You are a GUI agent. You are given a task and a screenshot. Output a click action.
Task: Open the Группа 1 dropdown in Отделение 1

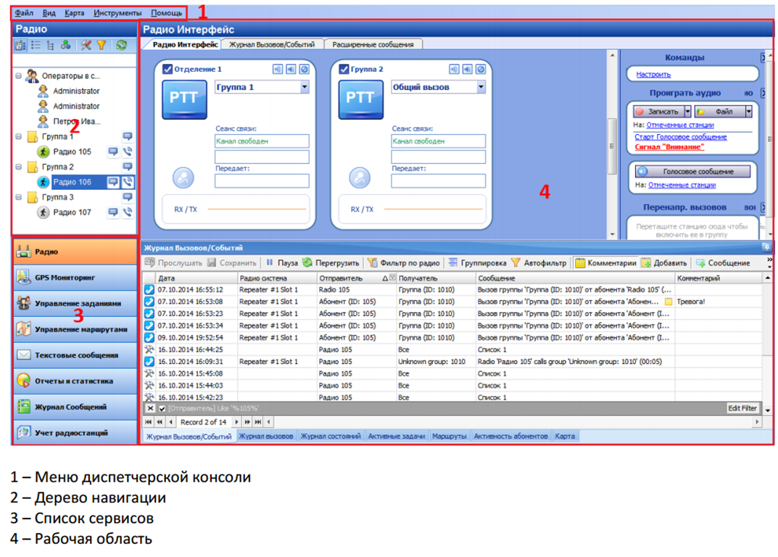pyautogui.click(x=305, y=87)
